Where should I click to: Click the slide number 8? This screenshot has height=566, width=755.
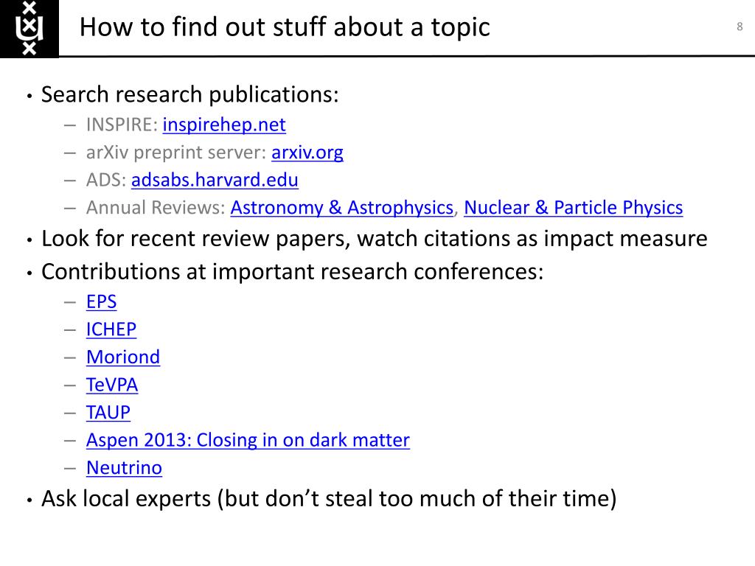click(x=740, y=27)
